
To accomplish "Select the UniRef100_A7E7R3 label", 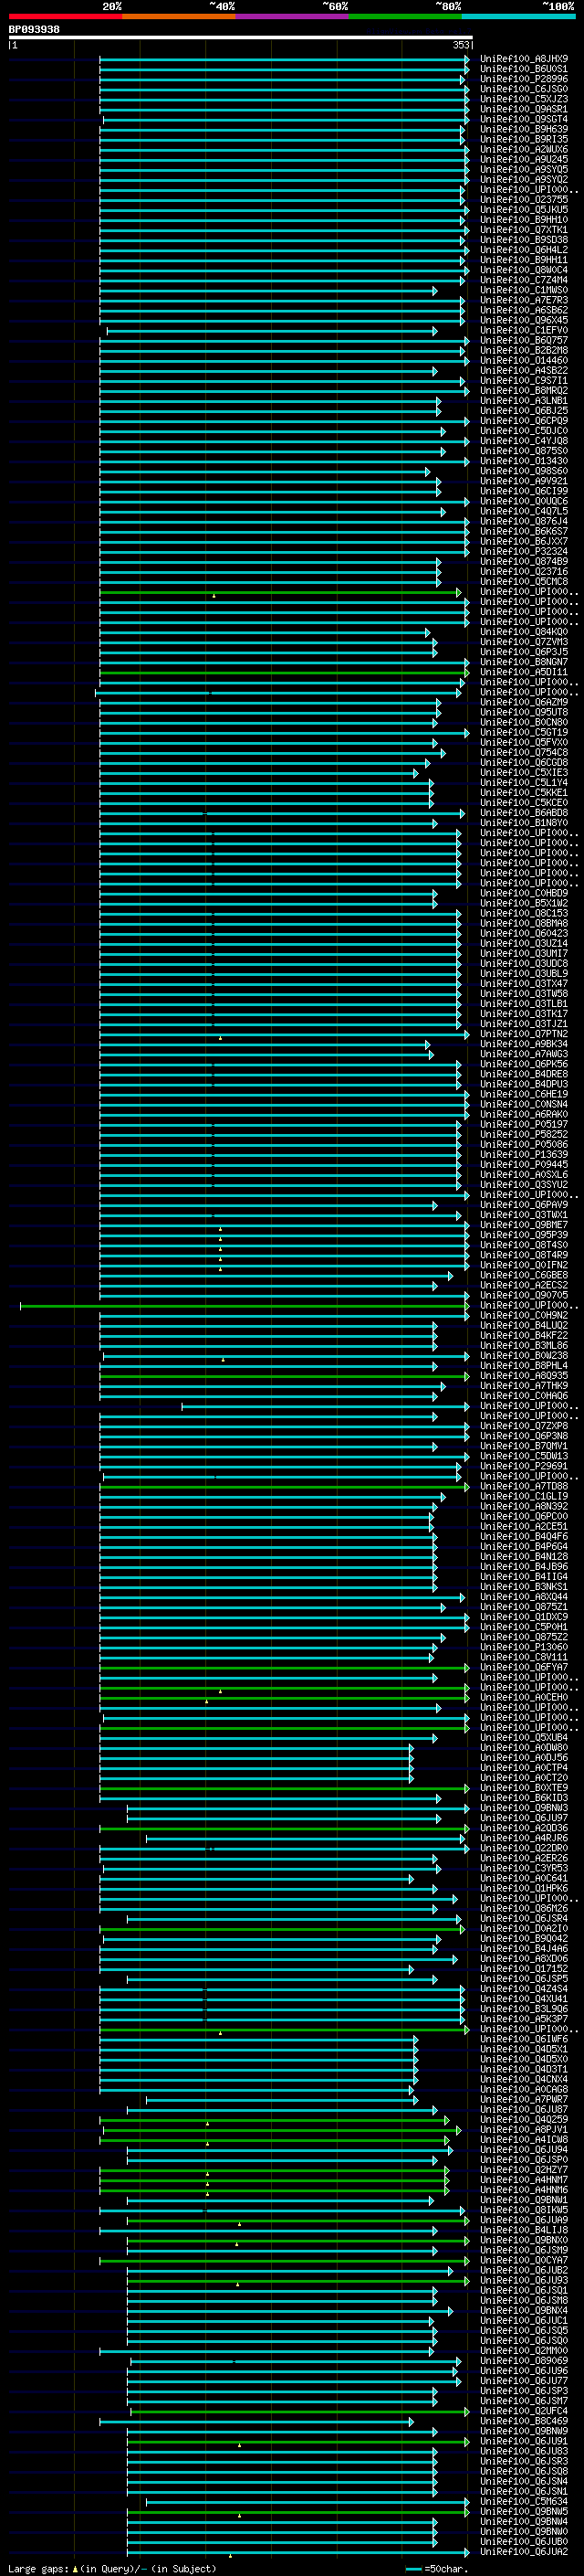I will (524, 300).
